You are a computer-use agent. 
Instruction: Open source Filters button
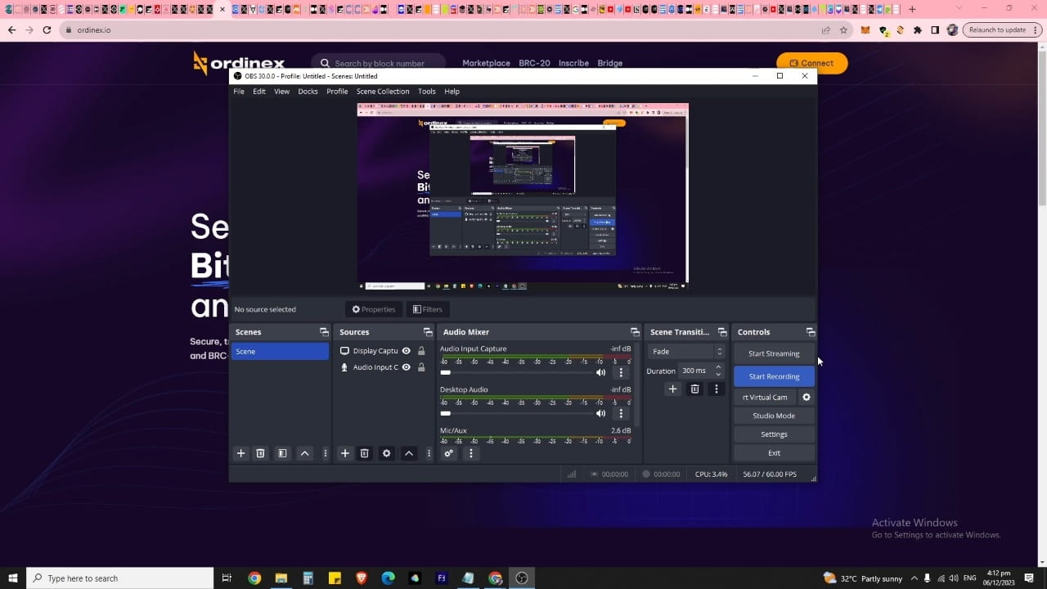click(427, 309)
